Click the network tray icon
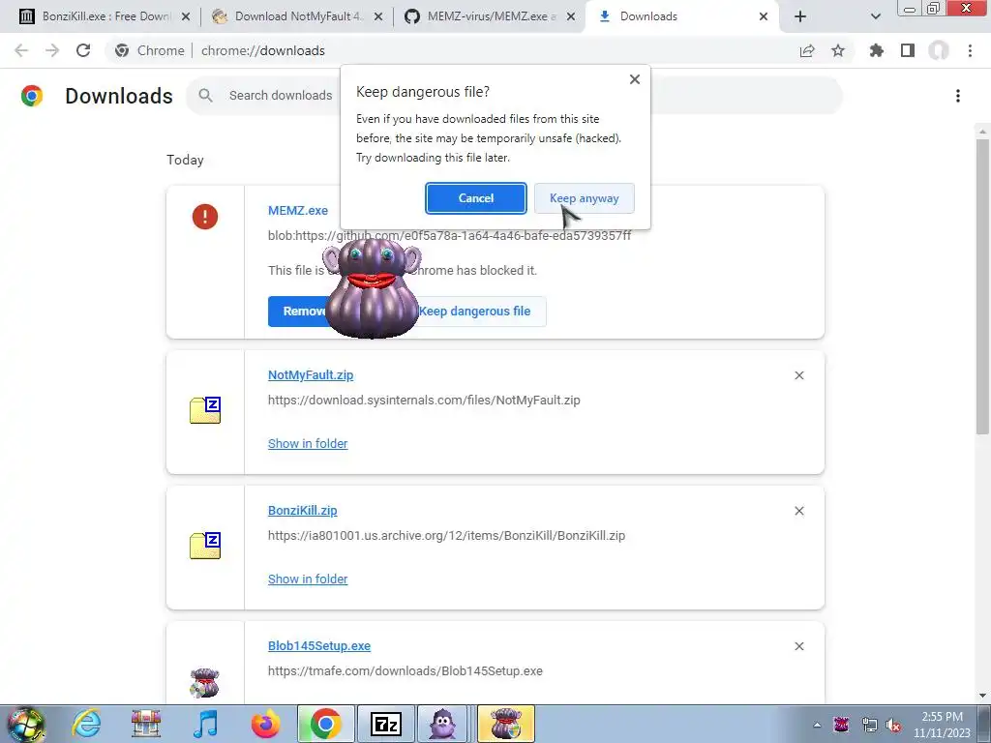This screenshot has height=743, width=991. pos(870,726)
